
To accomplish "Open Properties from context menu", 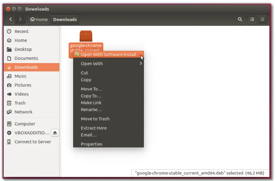I will pyautogui.click(x=108, y=144).
